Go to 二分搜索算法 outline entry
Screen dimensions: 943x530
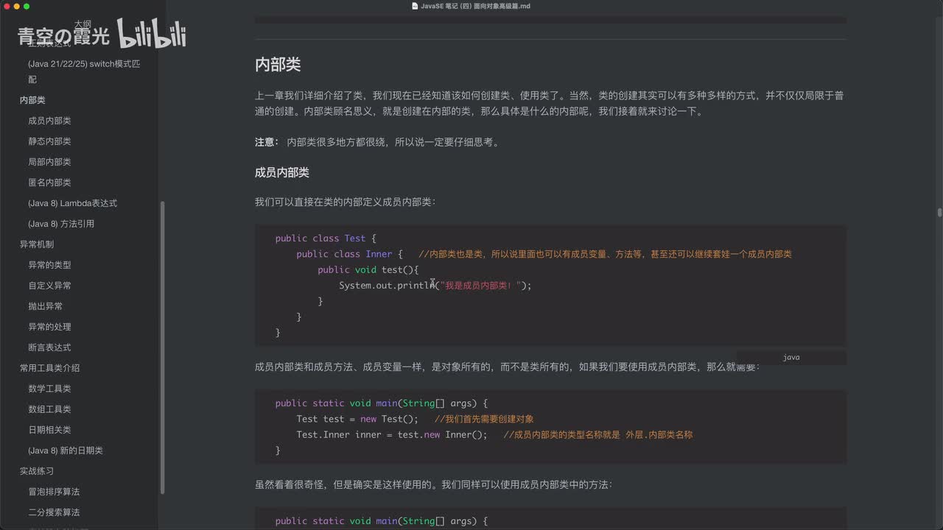tap(54, 512)
